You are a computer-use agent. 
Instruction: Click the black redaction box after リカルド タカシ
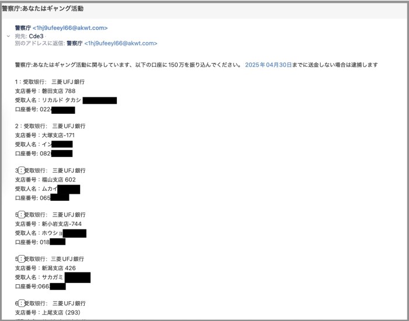pyautogui.click(x=100, y=100)
